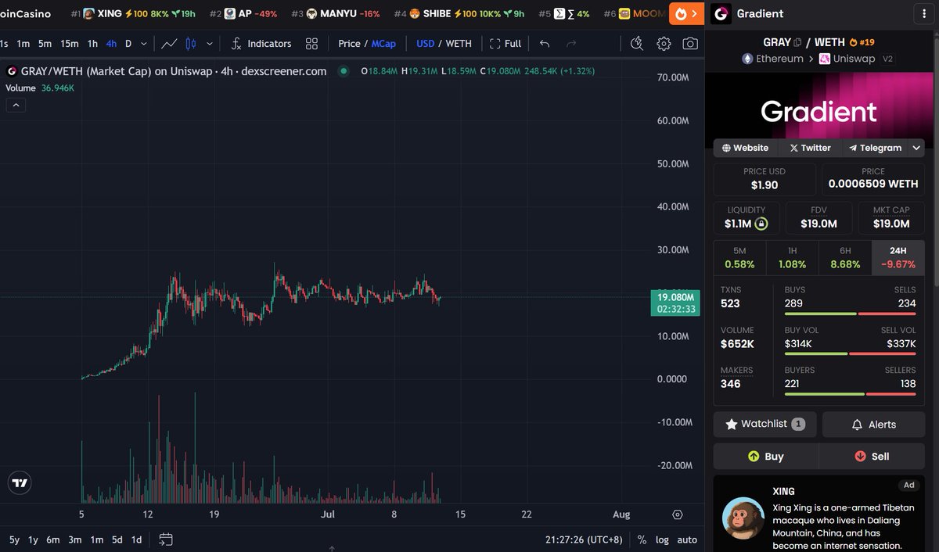Set chart denomination to WETH
Screen dimensions: 939x552
point(459,44)
